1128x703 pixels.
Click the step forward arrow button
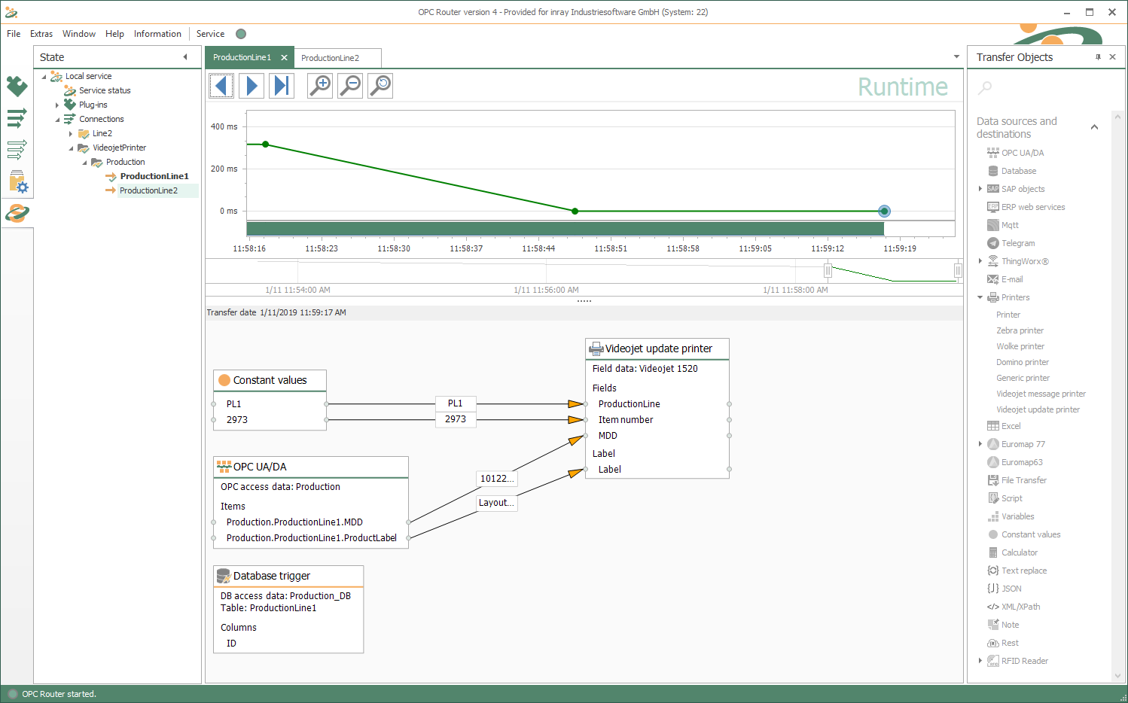click(x=252, y=86)
